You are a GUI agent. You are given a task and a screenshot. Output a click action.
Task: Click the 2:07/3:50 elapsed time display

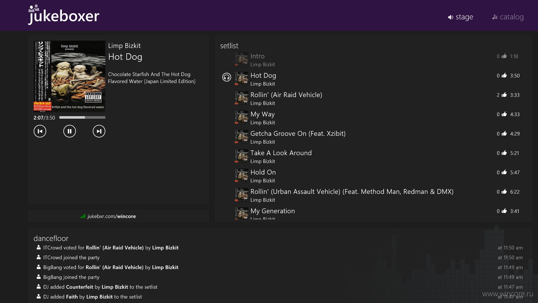coord(44,118)
